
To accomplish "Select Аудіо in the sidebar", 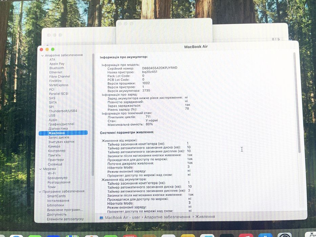I will click(53, 120).
